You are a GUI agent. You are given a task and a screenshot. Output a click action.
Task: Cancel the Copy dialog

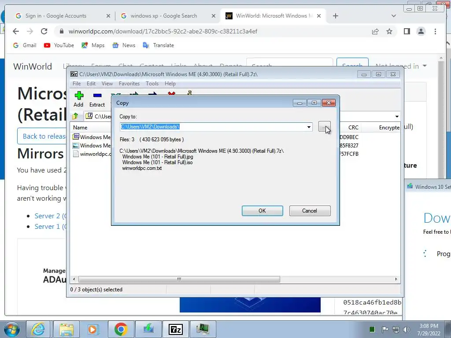[310, 211]
